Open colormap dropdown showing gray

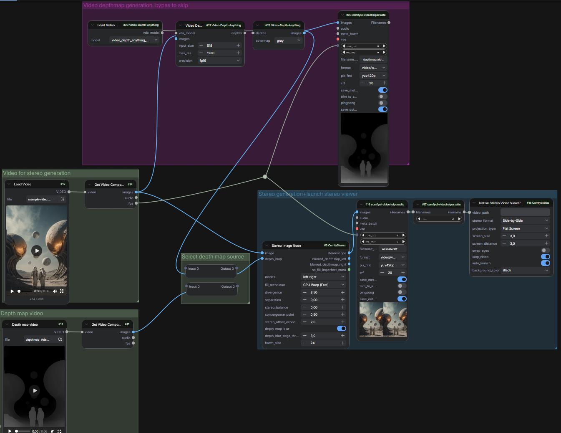(288, 41)
